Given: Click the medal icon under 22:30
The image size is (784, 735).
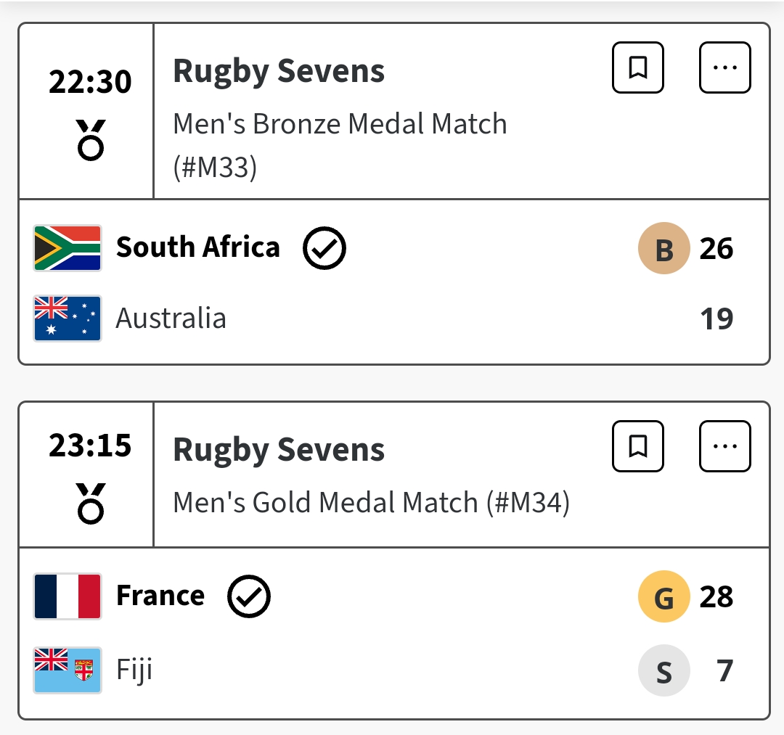Looking at the screenshot, I should click(91, 140).
